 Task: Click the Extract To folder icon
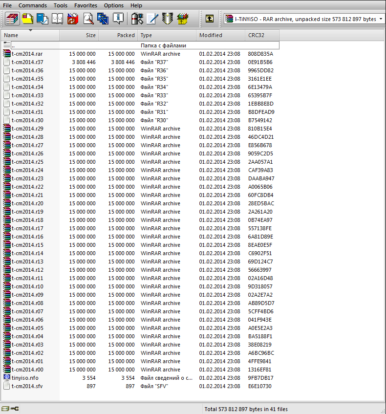(x=27, y=19)
